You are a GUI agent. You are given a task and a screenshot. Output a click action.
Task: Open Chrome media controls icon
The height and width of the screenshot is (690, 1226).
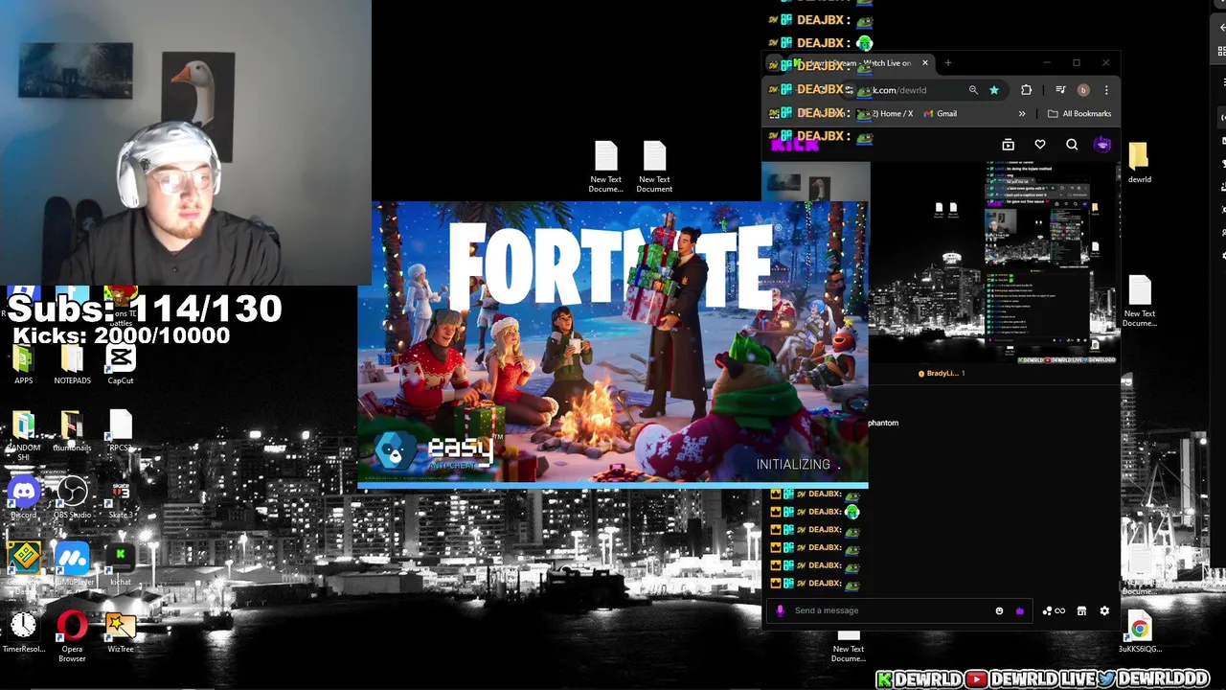[x=1060, y=90]
